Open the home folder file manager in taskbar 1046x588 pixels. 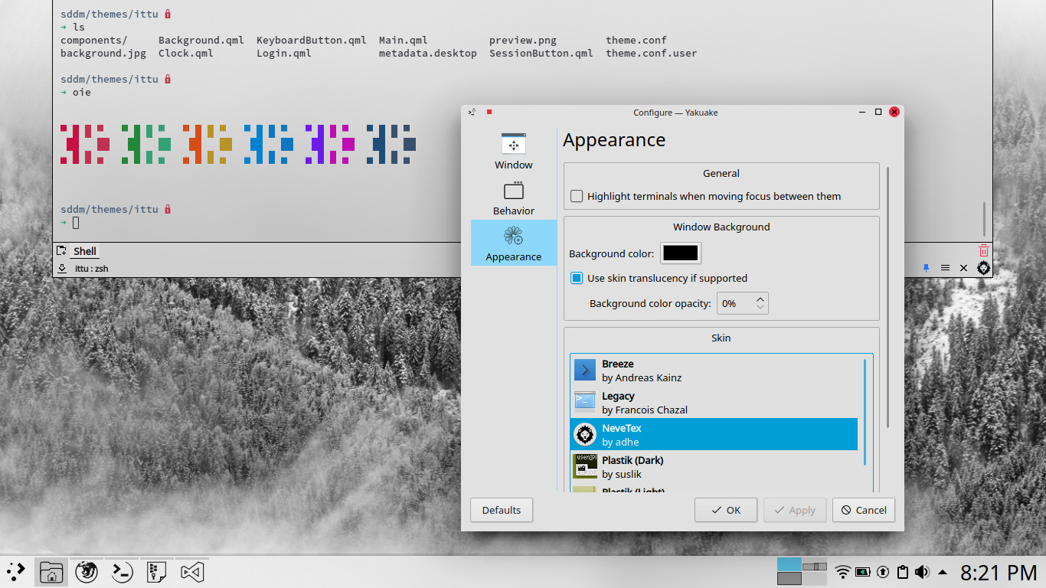tap(51, 572)
